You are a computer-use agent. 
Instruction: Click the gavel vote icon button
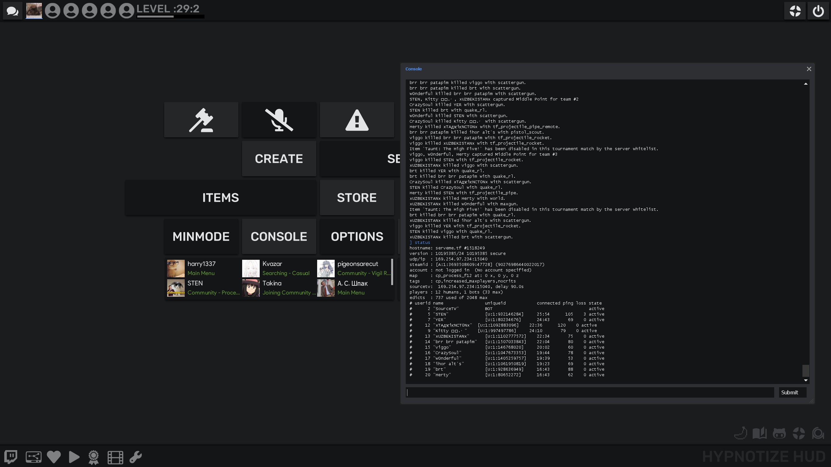pos(201,120)
